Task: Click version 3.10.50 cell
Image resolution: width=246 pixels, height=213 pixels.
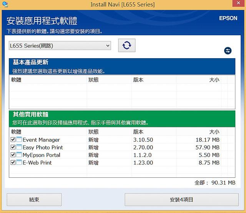Action: [143, 140]
